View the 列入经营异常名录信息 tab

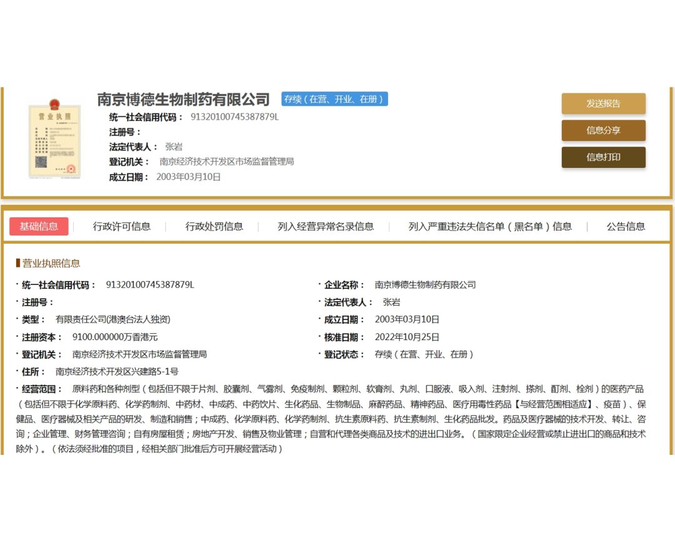pos(326,226)
